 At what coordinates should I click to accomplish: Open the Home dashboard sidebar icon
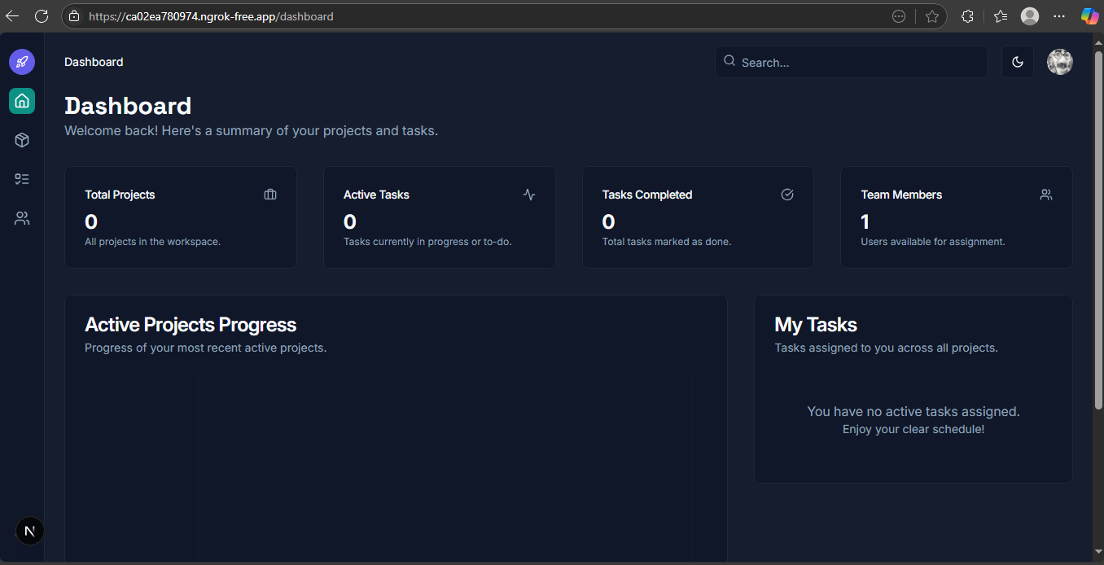pos(22,101)
